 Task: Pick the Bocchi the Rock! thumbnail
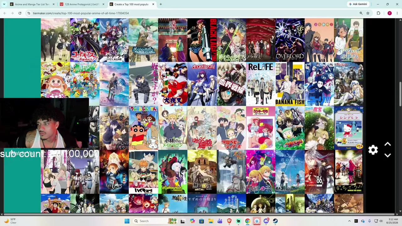pos(349,172)
